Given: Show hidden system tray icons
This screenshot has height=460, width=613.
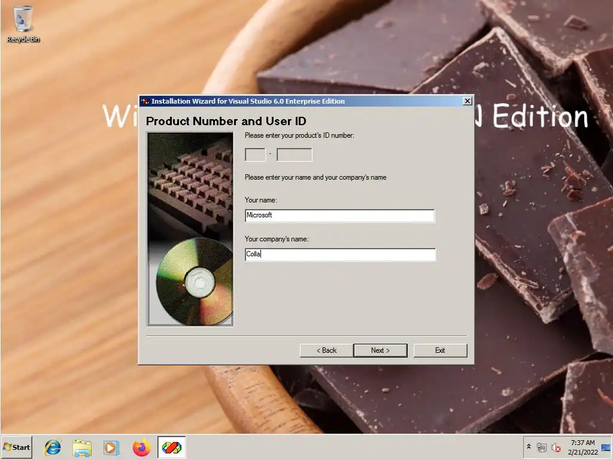Looking at the screenshot, I should [529, 447].
